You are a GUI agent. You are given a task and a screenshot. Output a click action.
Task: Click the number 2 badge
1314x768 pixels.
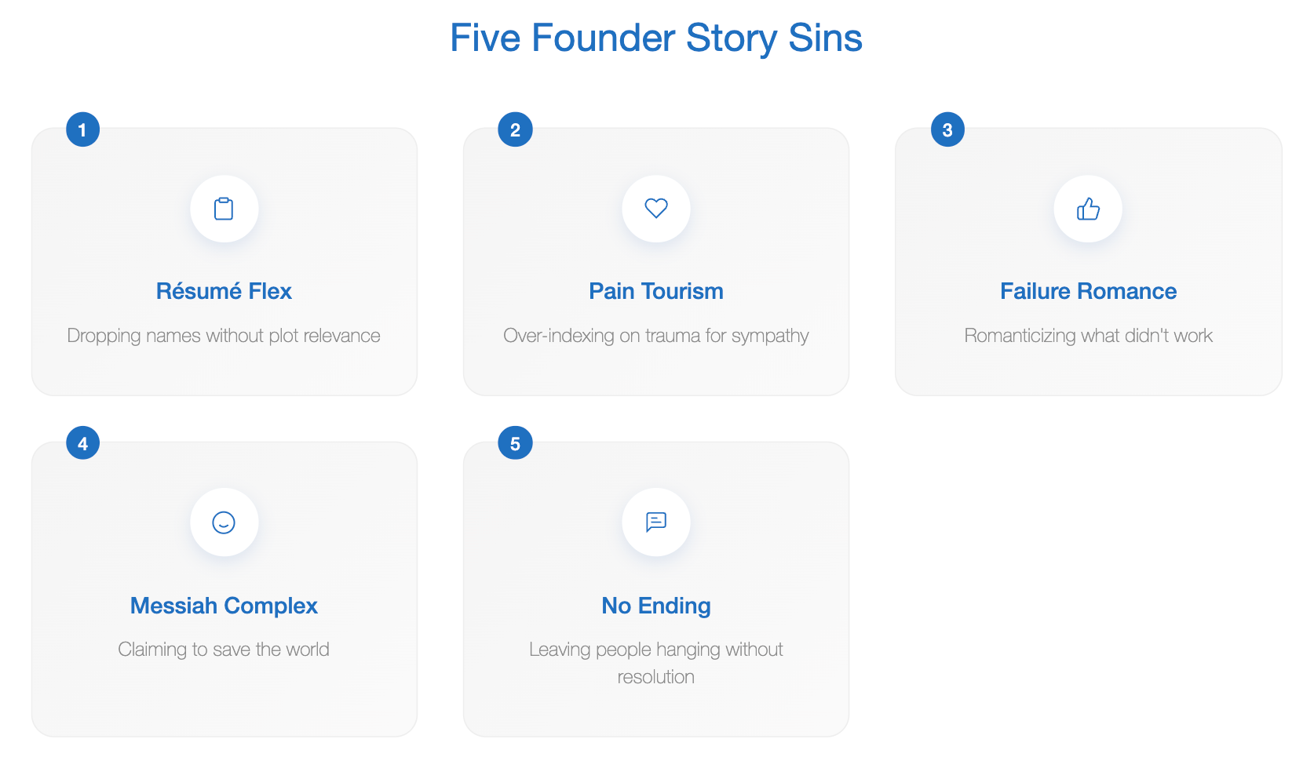coord(515,129)
